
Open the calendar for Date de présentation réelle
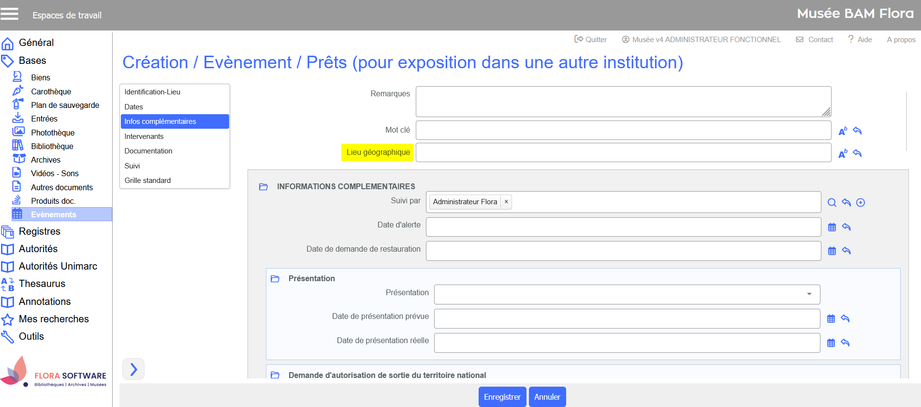831,343
